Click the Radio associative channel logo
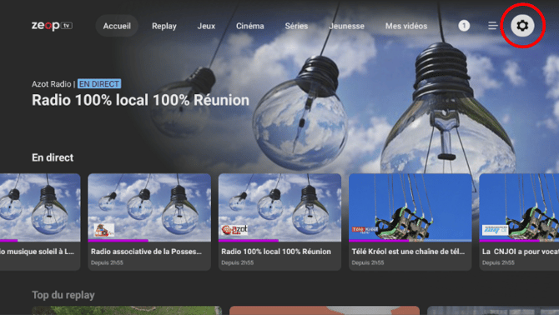559x315 pixels. (104, 230)
